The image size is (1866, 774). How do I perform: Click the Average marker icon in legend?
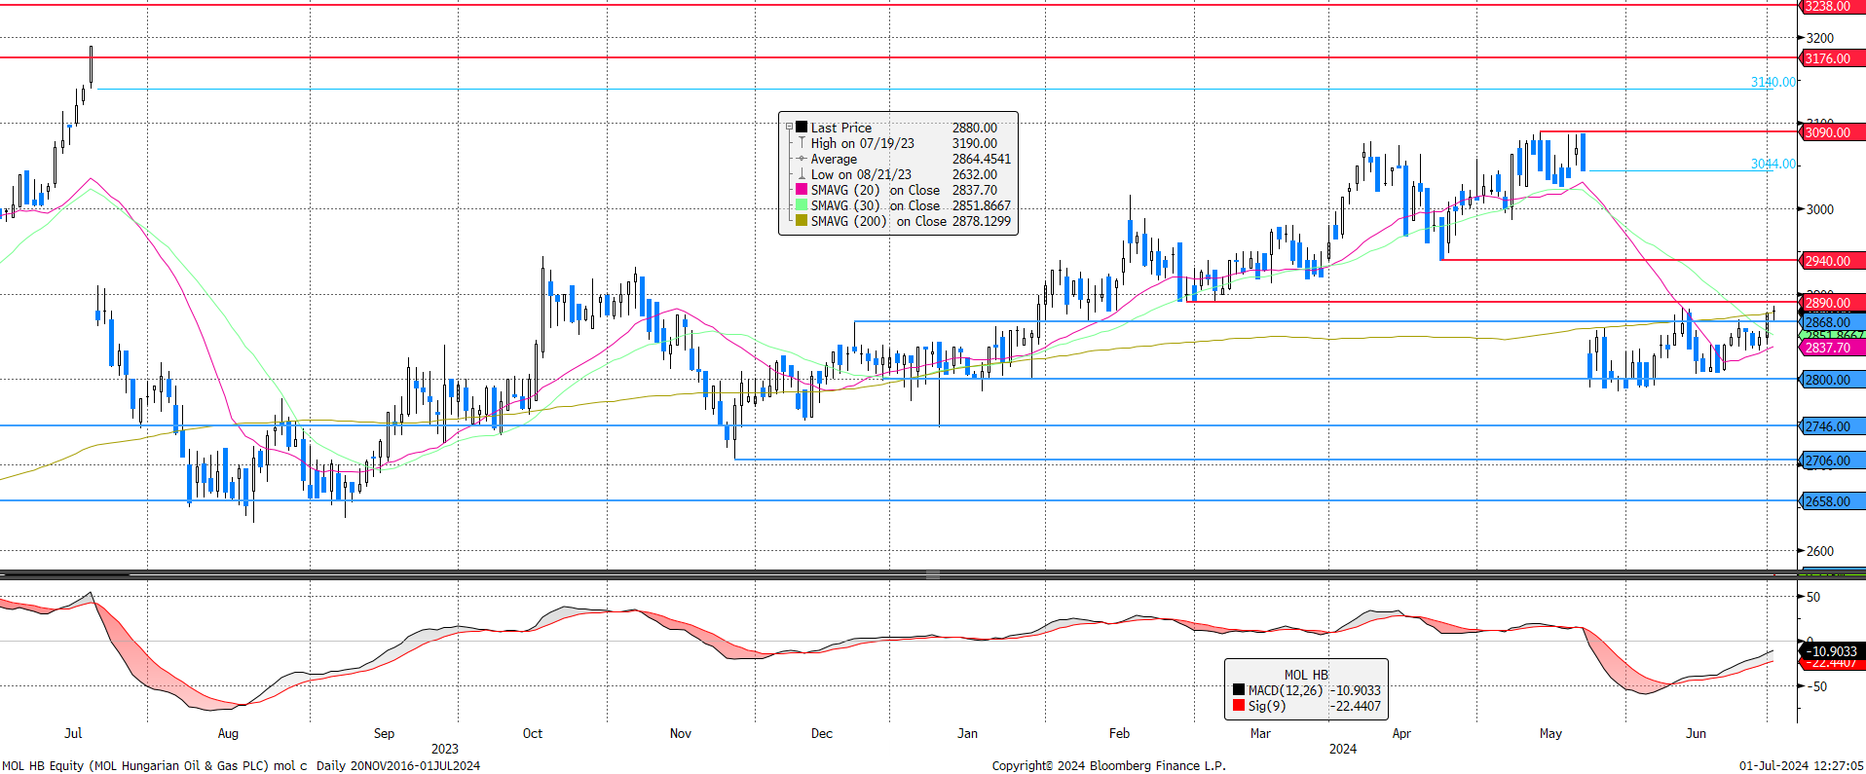coord(802,159)
